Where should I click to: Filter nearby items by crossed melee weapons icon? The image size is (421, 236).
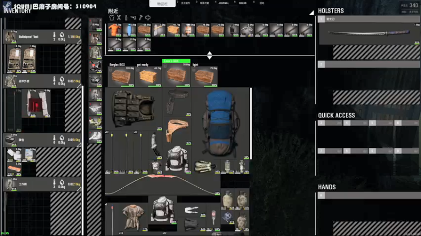click(x=119, y=18)
